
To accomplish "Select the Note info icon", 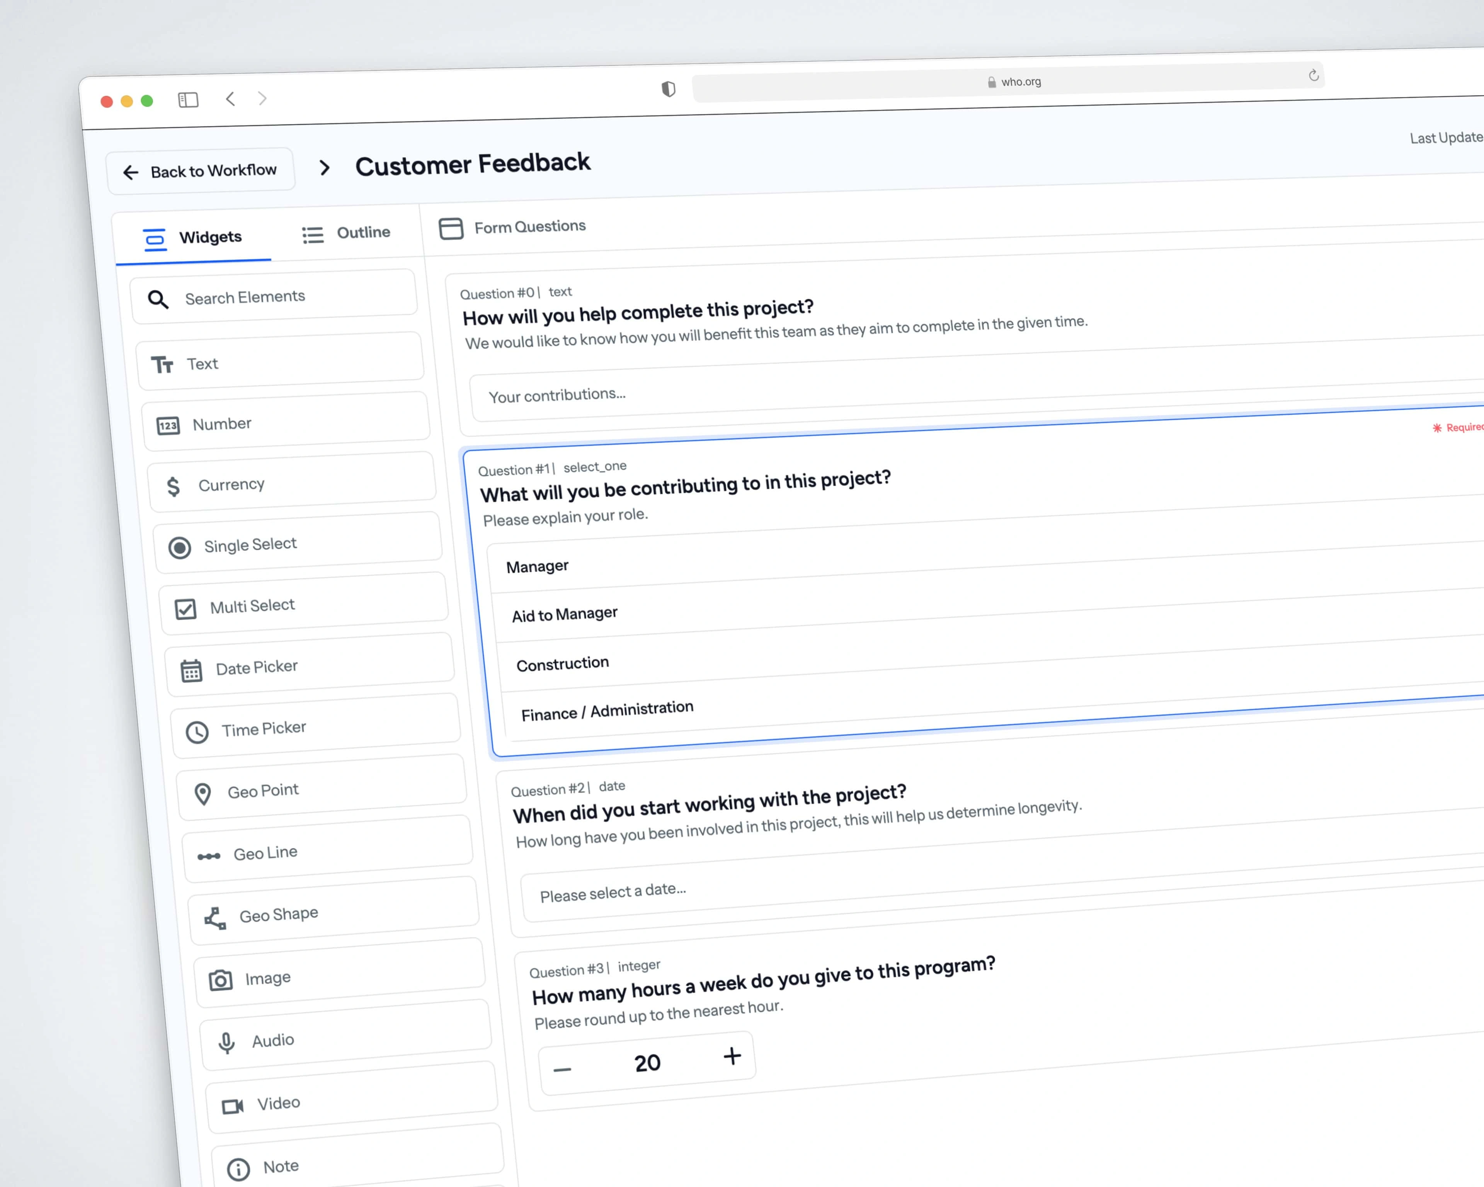I will 238,1169.
